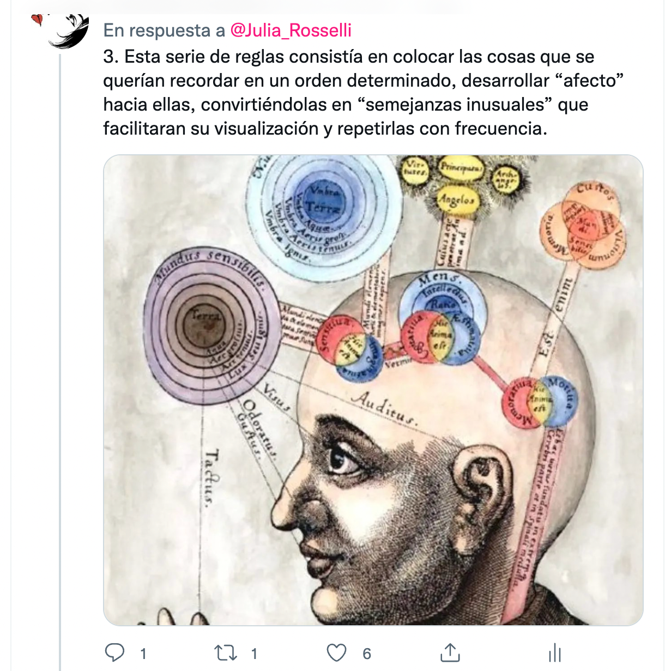
Task: Click the orange 'Custos' circles in image
Action: point(583,225)
